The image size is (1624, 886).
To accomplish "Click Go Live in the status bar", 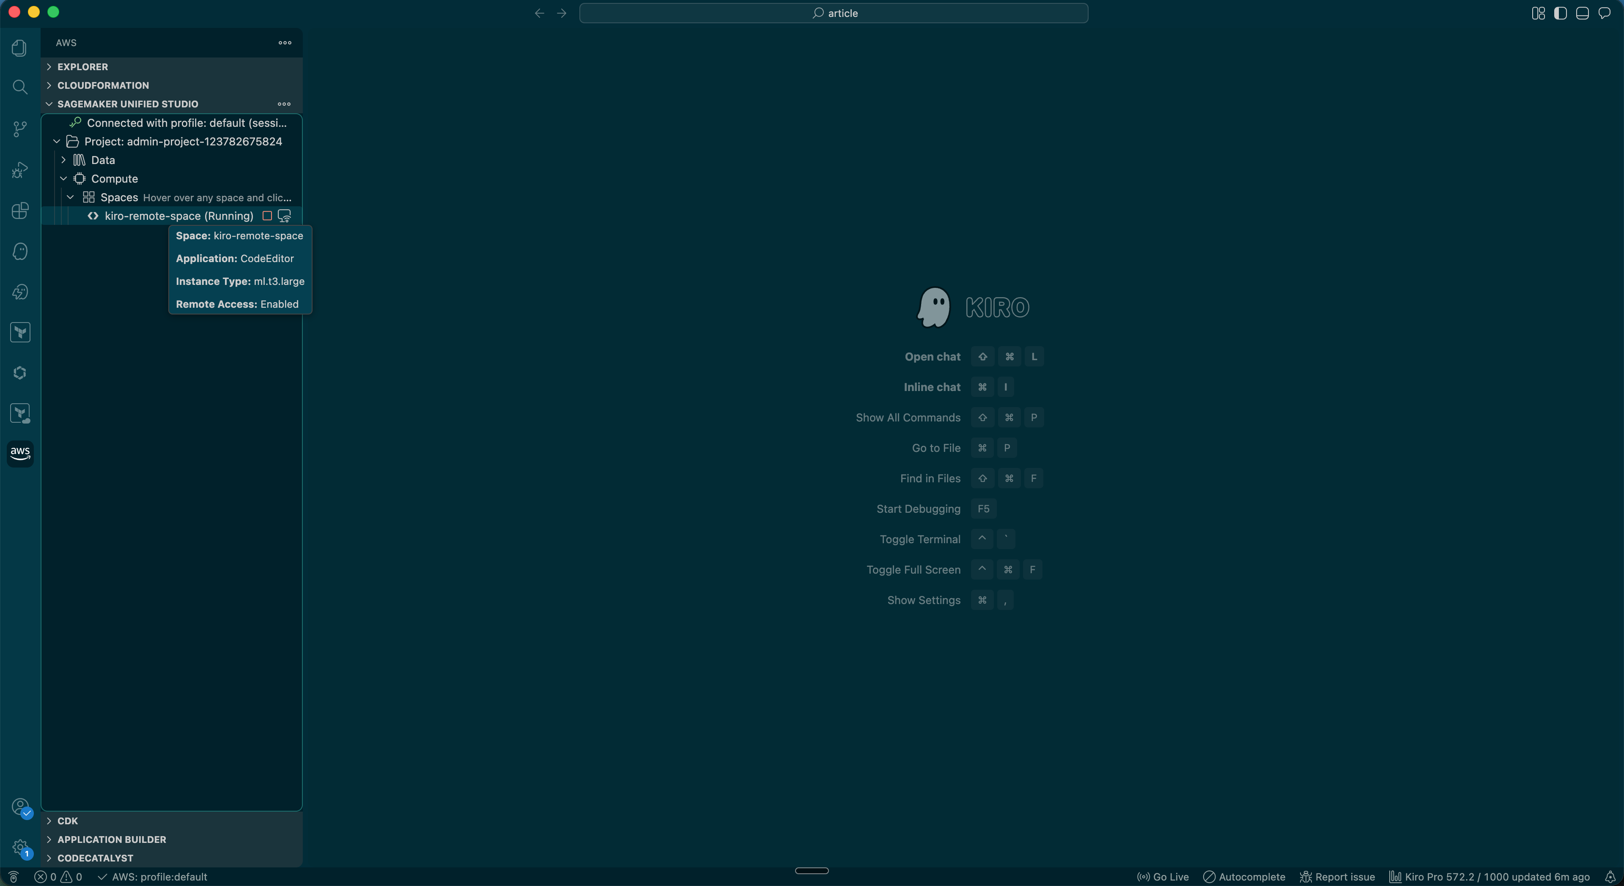I will [x=1163, y=877].
